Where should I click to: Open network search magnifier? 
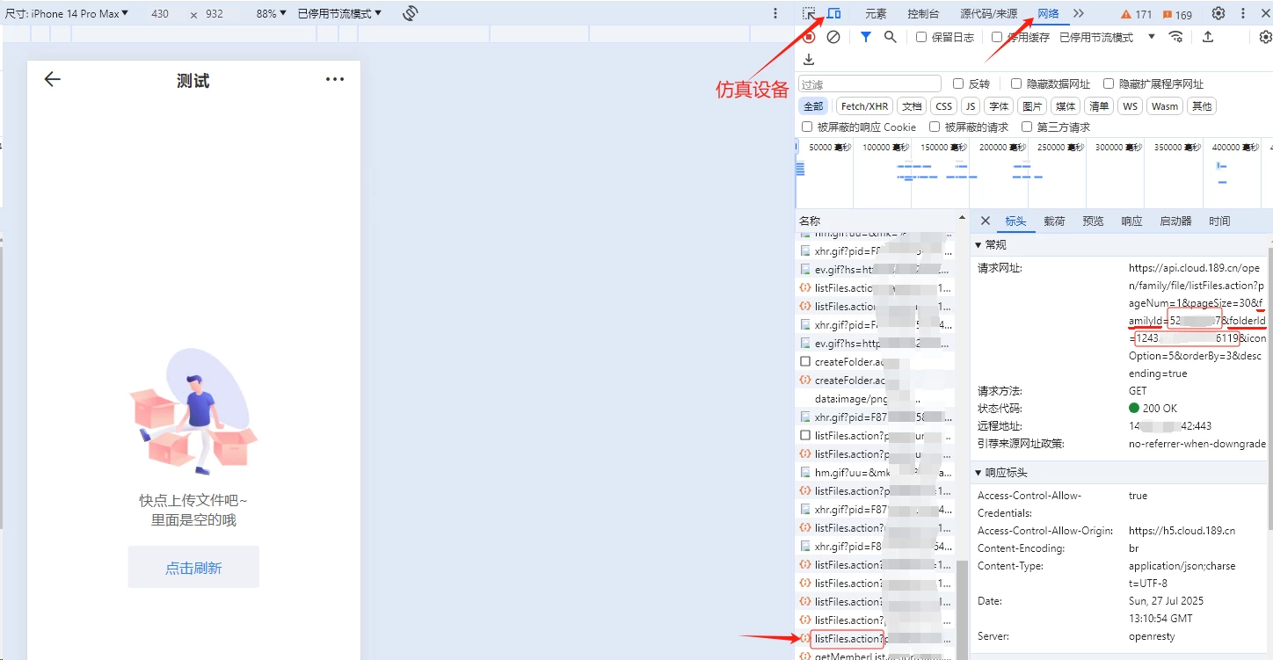pos(890,37)
